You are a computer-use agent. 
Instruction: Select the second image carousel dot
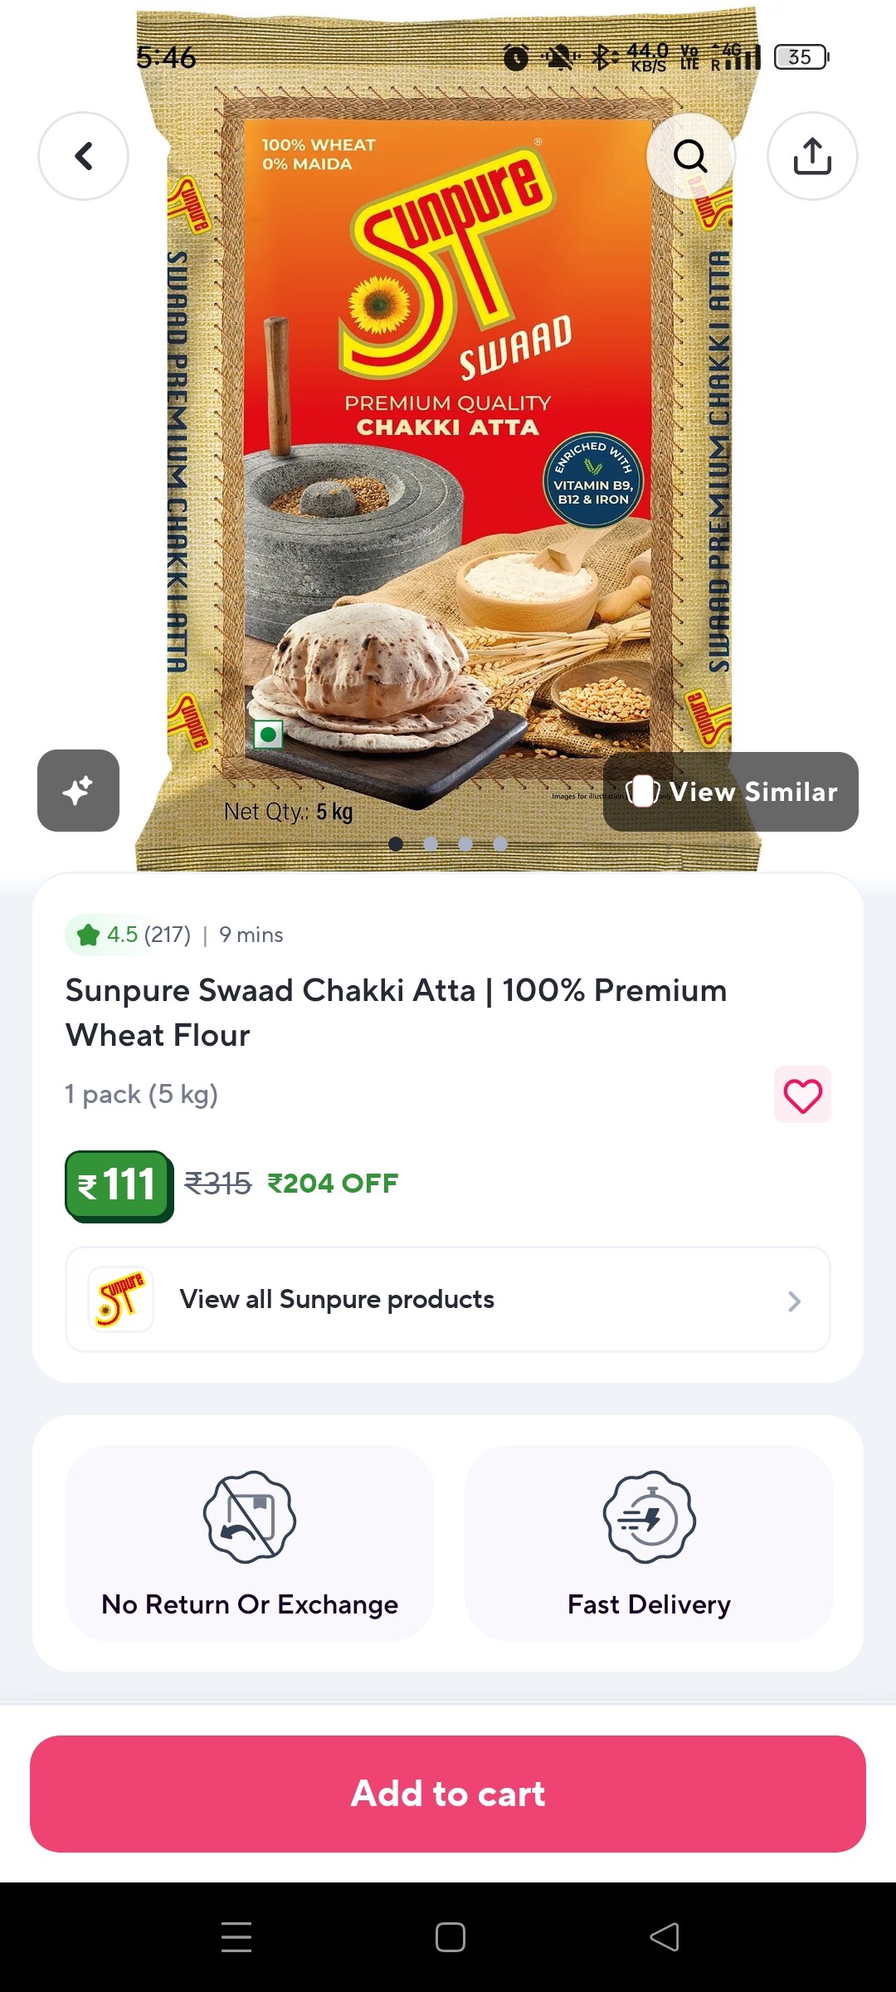tap(431, 844)
